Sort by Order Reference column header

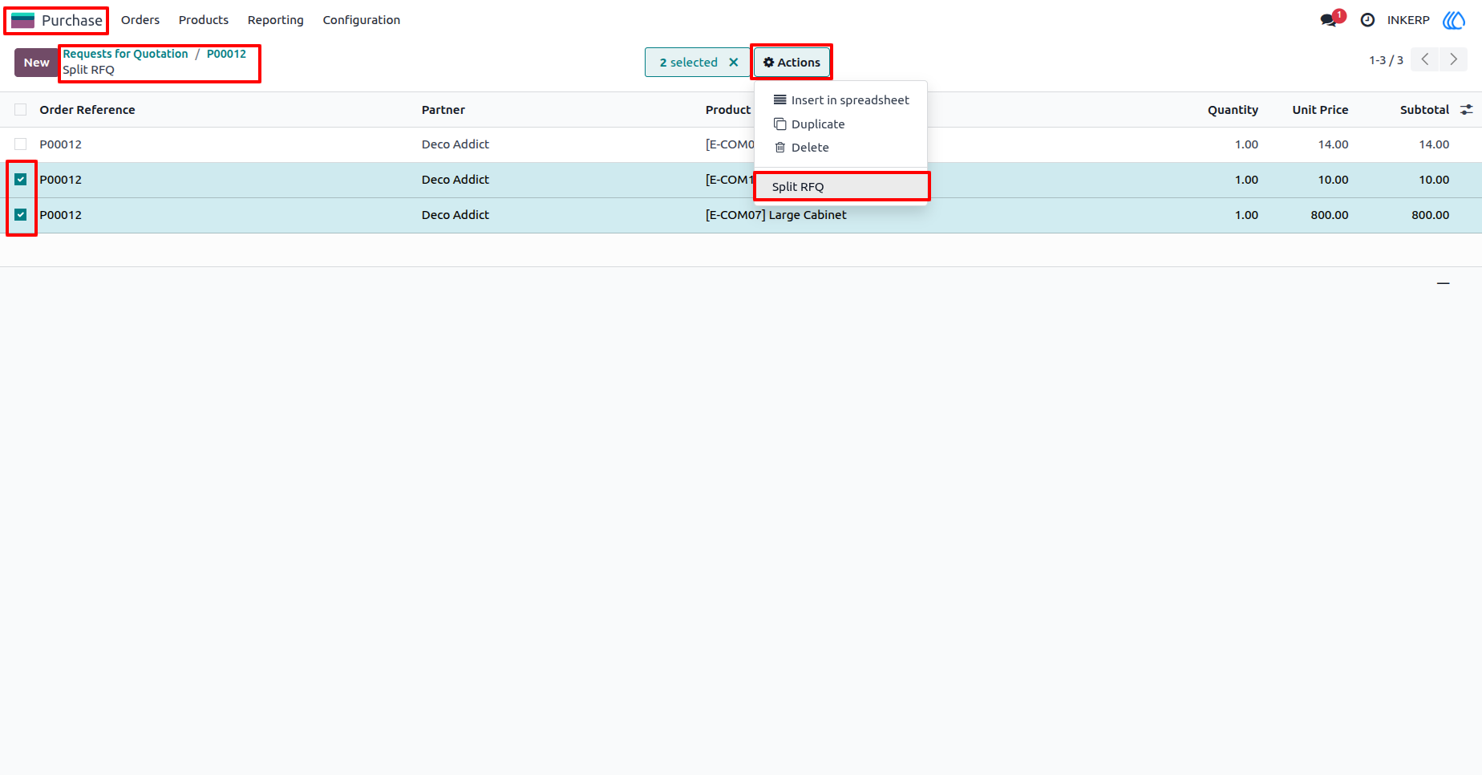pyautogui.click(x=87, y=110)
